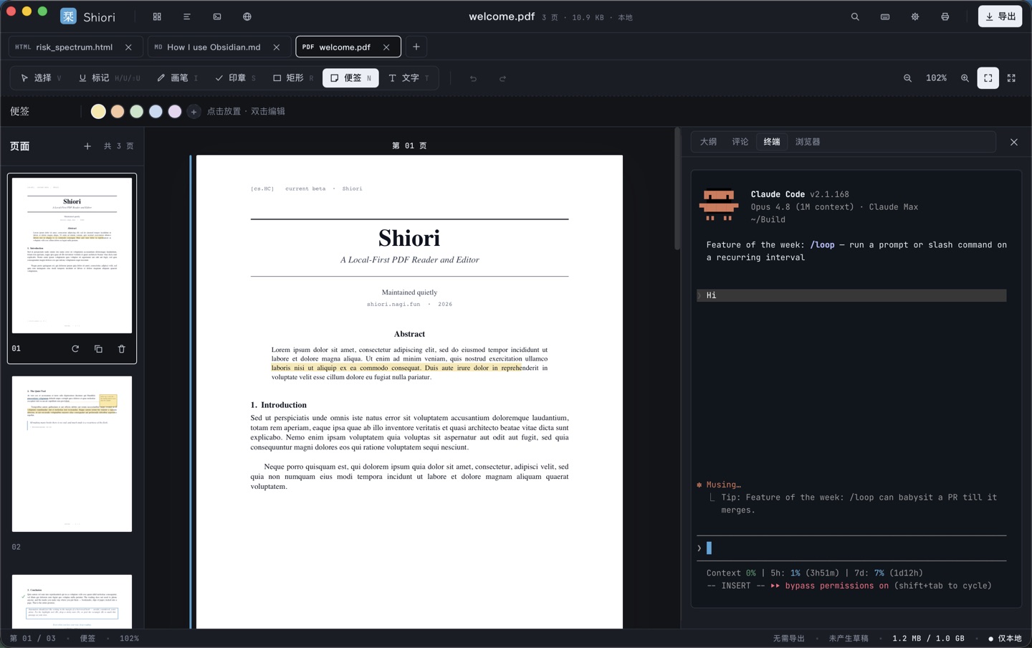This screenshot has height=648, width=1032.
Task: Select the 标记 markup tool
Action: [109, 78]
